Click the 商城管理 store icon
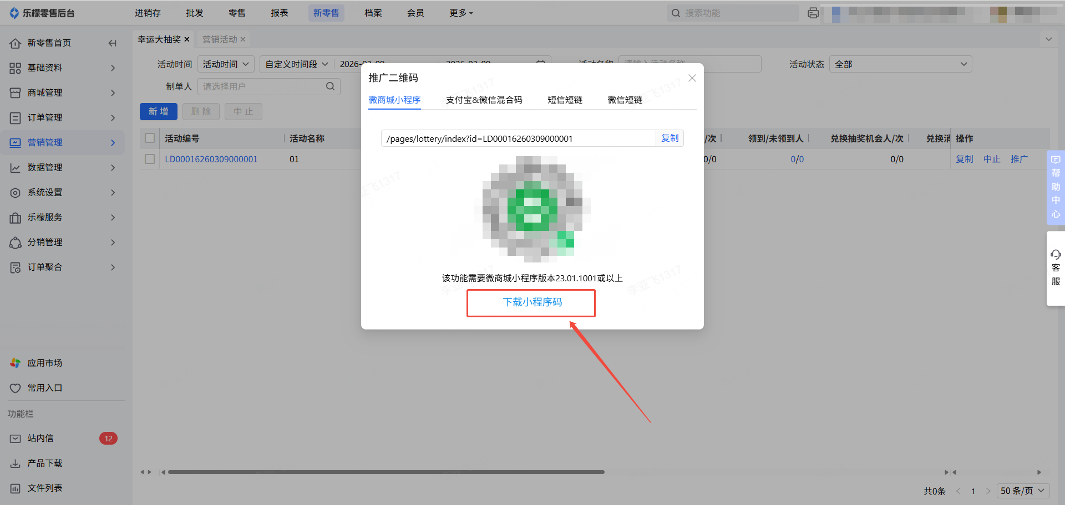The image size is (1065, 505). point(16,93)
